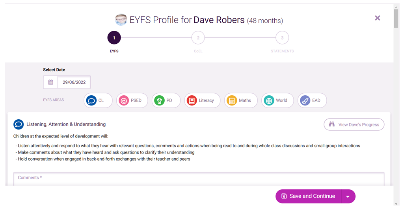
Task: Click the binoculars icon in View Progress
Action: [331, 124]
